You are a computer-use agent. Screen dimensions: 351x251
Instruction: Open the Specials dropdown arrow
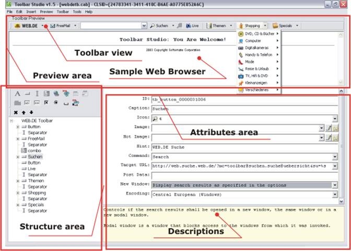(297, 26)
